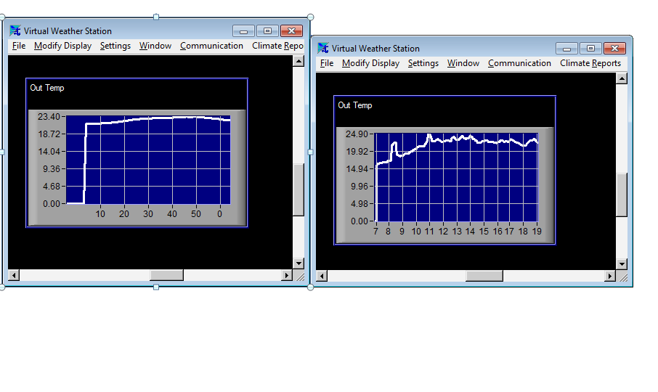The width and height of the screenshot is (658, 392).
Task: Click the right window's Virtual Weather Station icon
Action: (323, 49)
